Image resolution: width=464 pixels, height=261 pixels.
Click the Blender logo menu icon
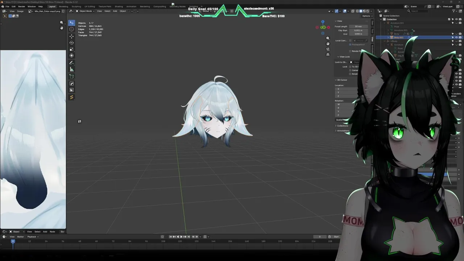[3, 7]
